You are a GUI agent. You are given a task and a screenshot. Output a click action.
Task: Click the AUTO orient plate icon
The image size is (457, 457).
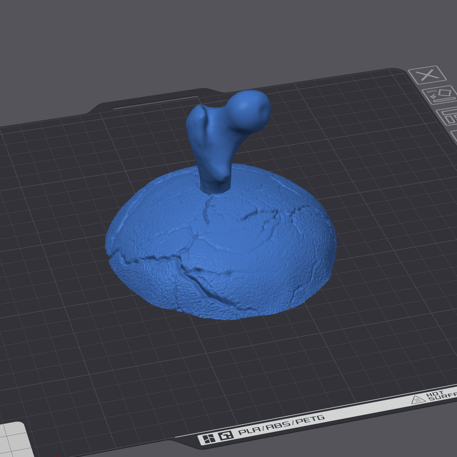pos(439,95)
